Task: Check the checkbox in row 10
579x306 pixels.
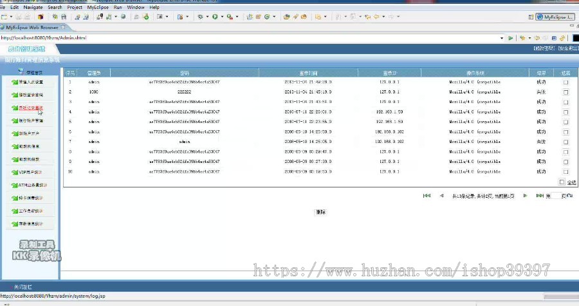Action: click(x=565, y=172)
